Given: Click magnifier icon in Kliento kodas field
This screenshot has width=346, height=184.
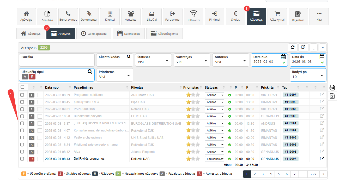Looking at the screenshot, I should click(129, 56).
